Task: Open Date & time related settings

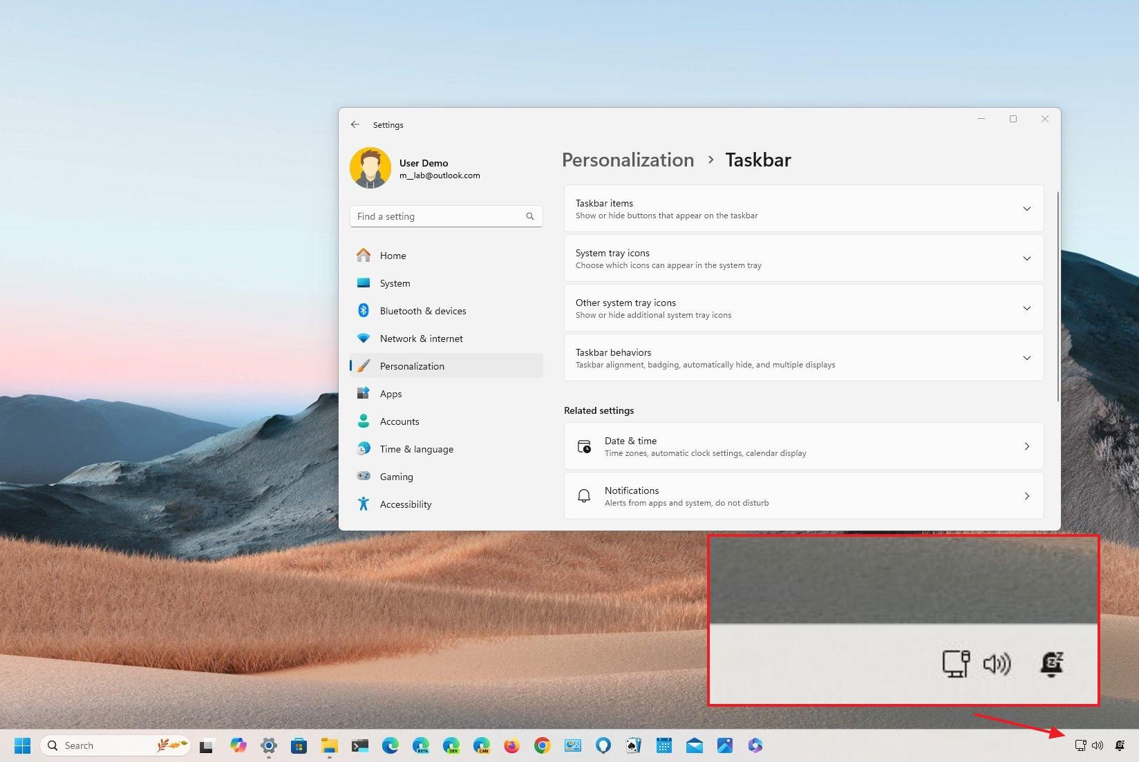Action: (802, 446)
